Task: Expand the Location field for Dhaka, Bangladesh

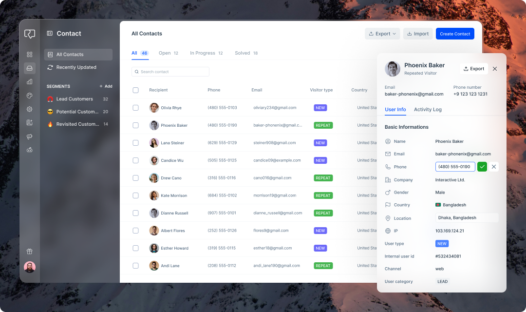Action: (x=466, y=217)
